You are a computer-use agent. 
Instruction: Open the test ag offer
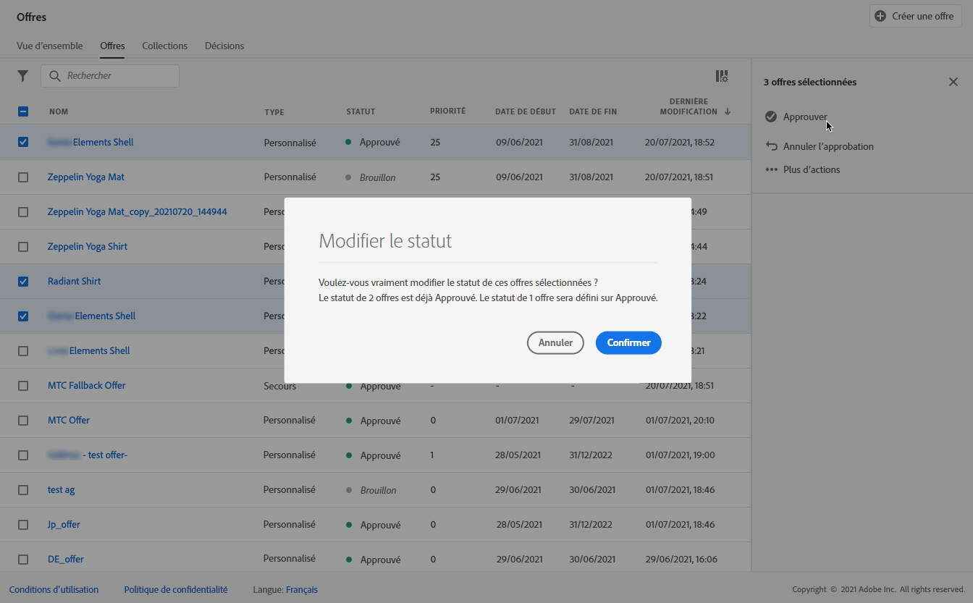click(62, 490)
